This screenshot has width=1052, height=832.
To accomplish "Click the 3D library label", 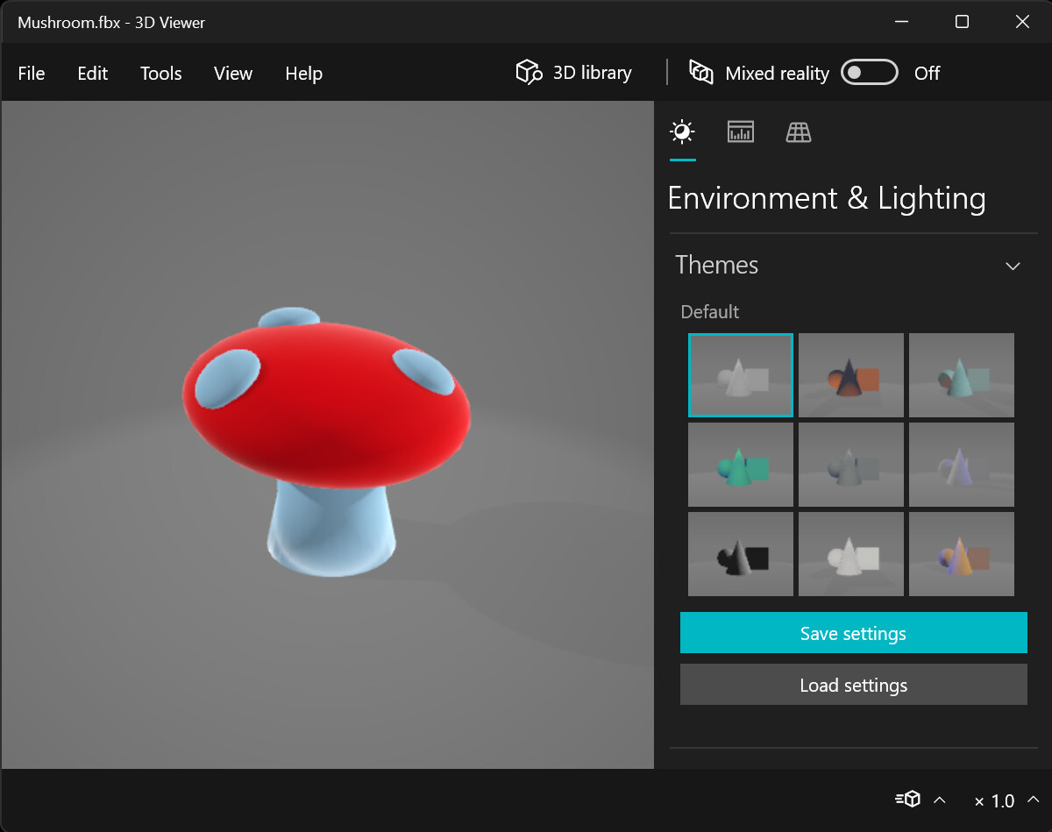I will point(592,73).
